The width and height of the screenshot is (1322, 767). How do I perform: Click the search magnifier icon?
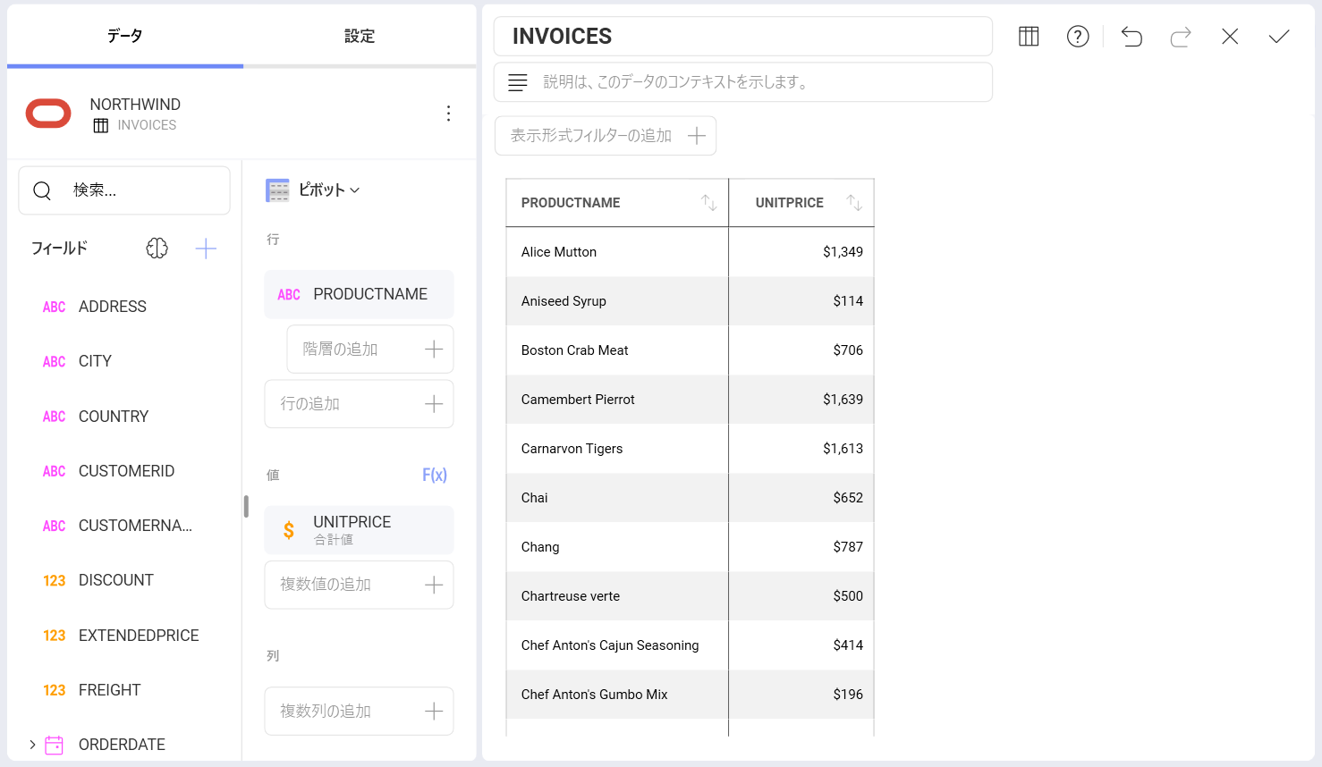tap(42, 190)
